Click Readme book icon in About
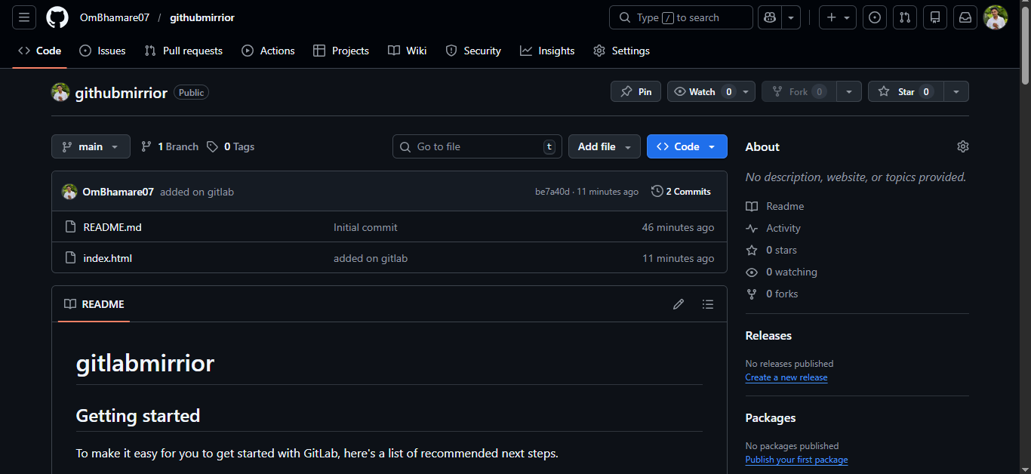The image size is (1031, 474). [752, 206]
